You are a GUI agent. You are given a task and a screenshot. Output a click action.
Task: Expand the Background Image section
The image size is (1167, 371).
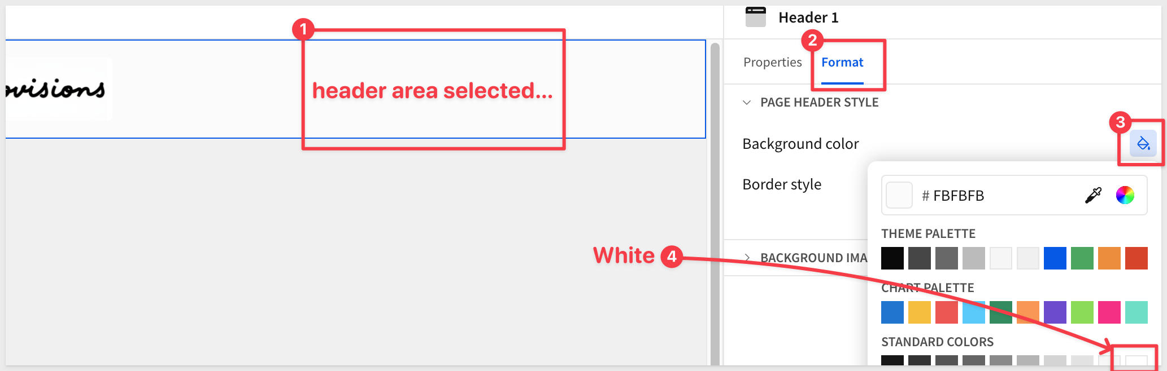click(x=747, y=258)
